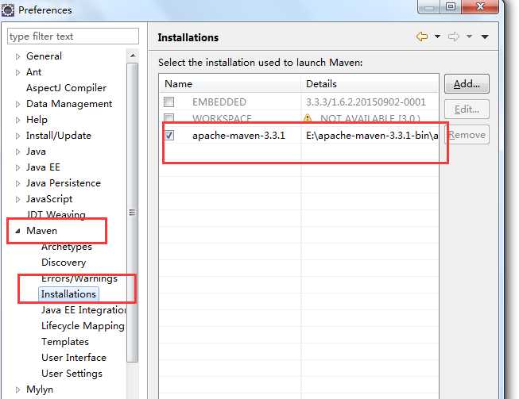Expand the Mylyn tree node
519x399 pixels.
tap(17, 389)
